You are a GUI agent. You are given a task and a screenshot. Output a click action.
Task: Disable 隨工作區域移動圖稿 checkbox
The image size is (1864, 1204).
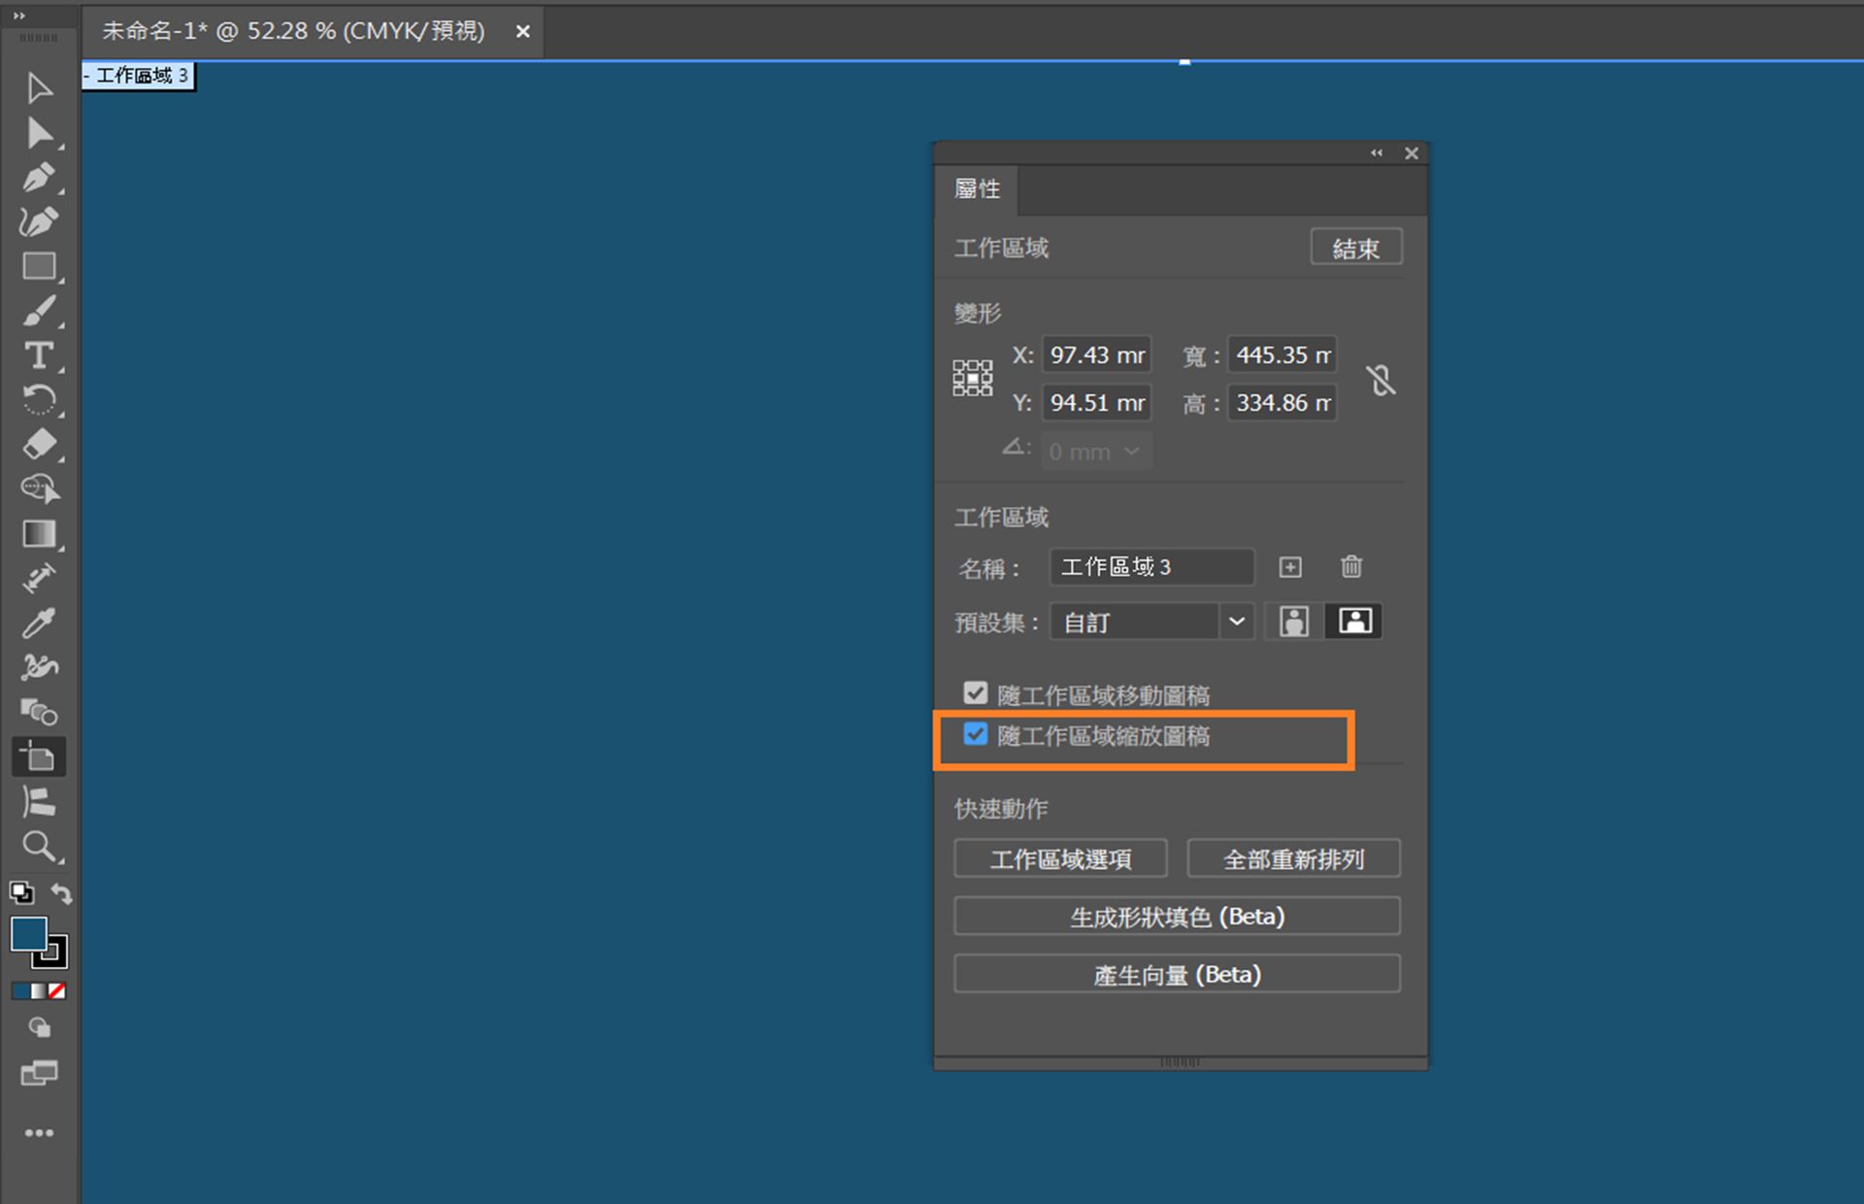pyautogui.click(x=976, y=692)
